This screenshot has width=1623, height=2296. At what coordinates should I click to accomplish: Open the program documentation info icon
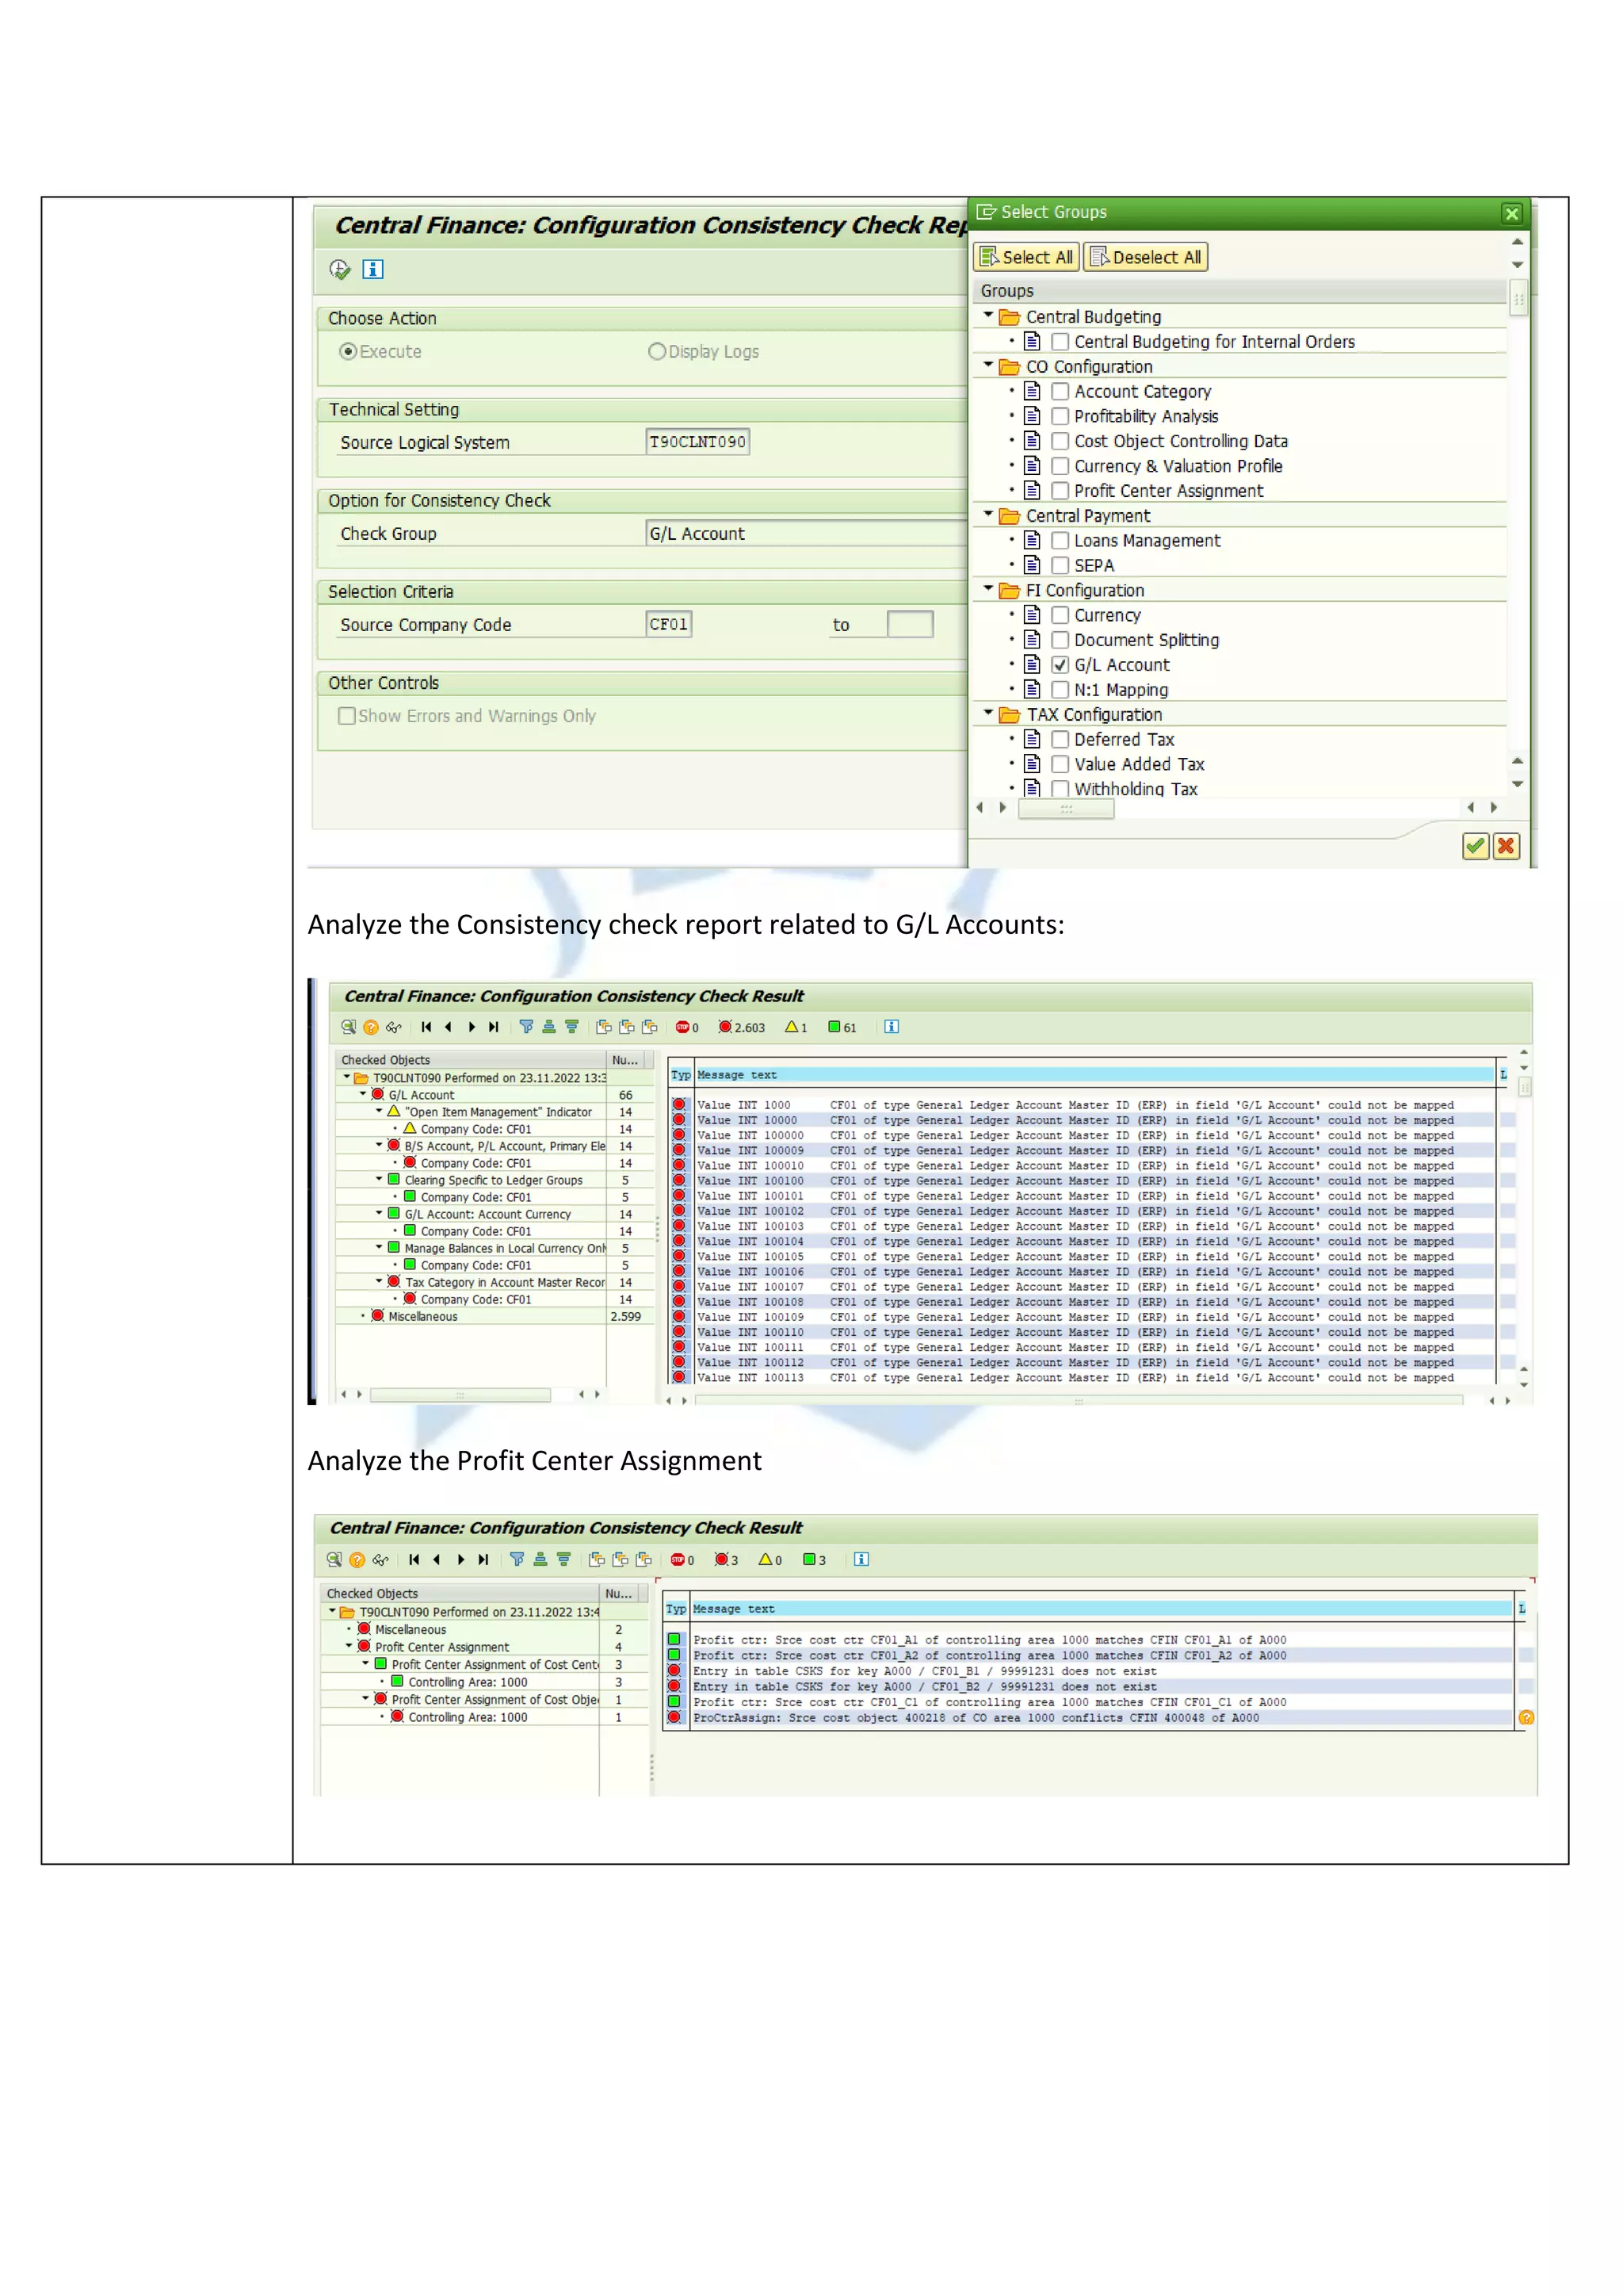(x=372, y=269)
